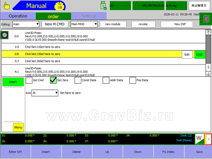Collapse panel with the red-bordered arrow button

point(208,139)
